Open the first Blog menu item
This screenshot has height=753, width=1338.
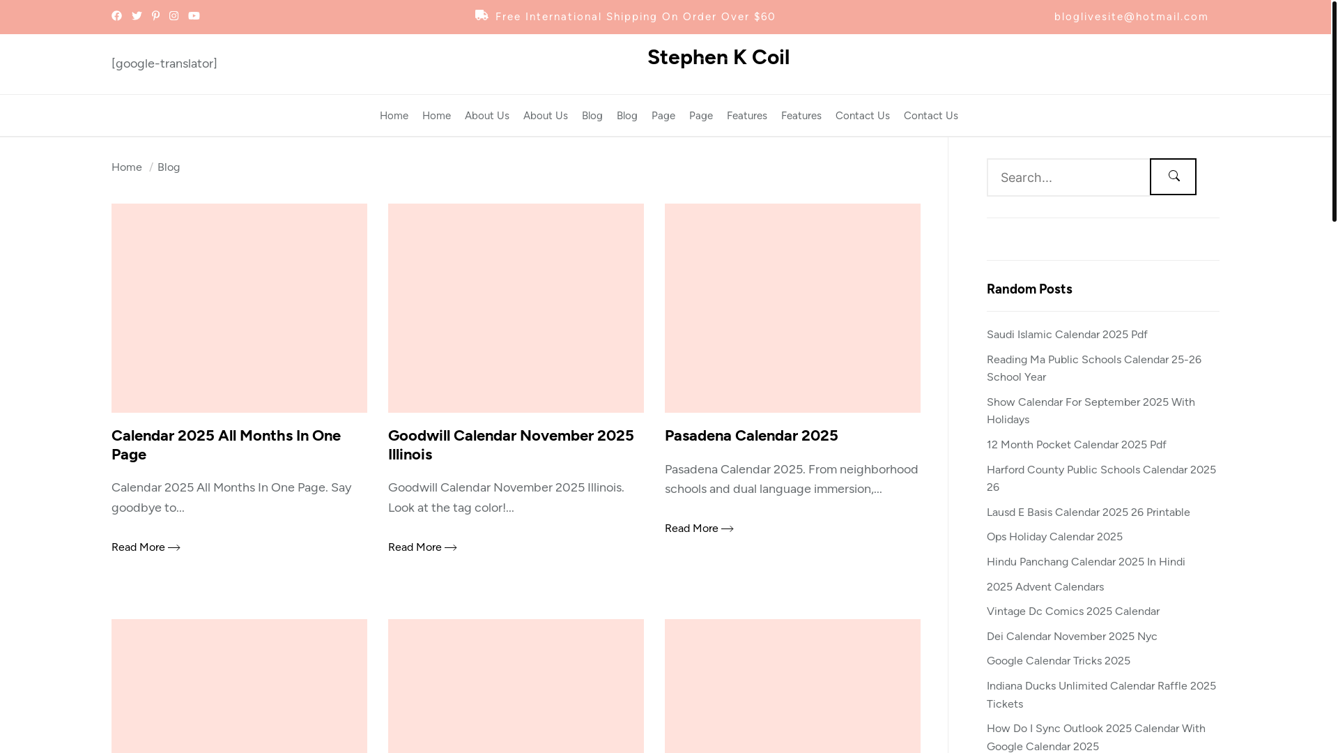(x=592, y=116)
